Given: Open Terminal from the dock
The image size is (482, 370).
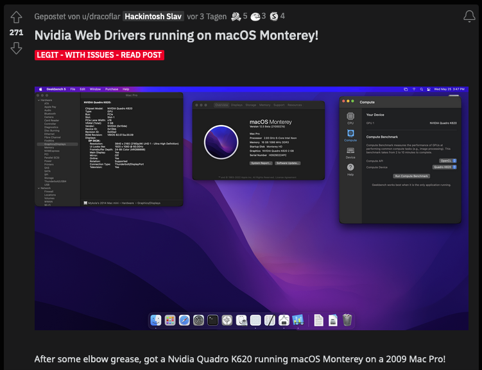Looking at the screenshot, I should pyautogui.click(x=212, y=320).
